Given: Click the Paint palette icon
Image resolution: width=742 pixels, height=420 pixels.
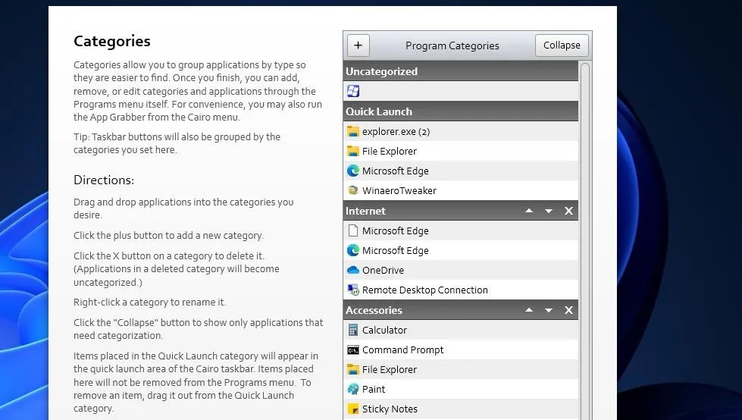Looking at the screenshot, I should (x=353, y=389).
